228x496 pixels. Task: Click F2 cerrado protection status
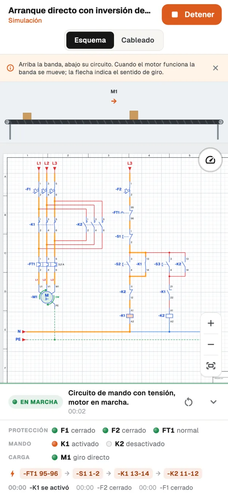(x=124, y=431)
